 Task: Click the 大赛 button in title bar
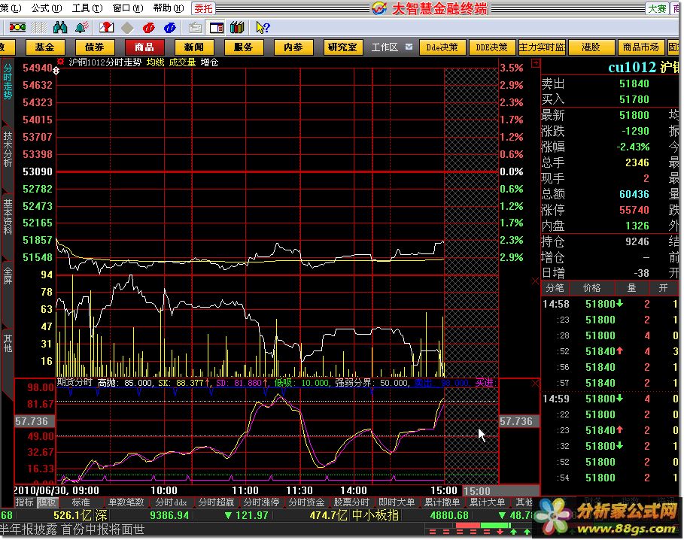[x=657, y=8]
